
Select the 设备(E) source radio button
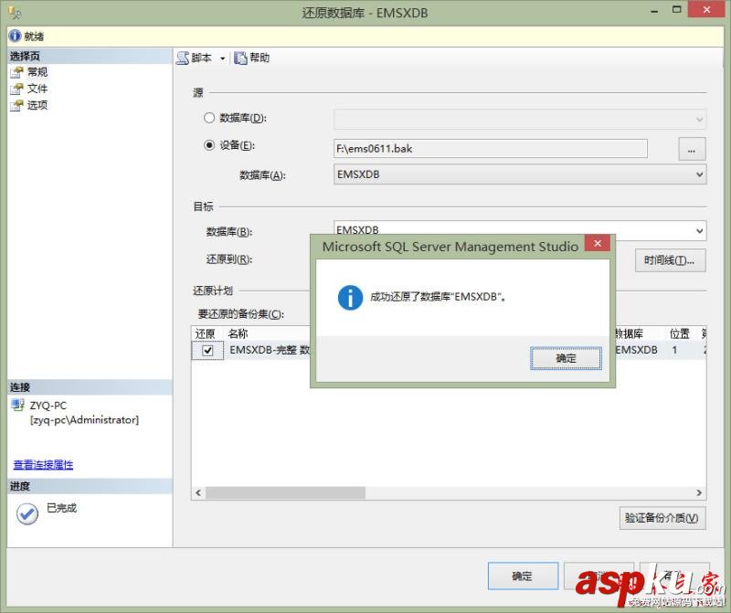209,145
